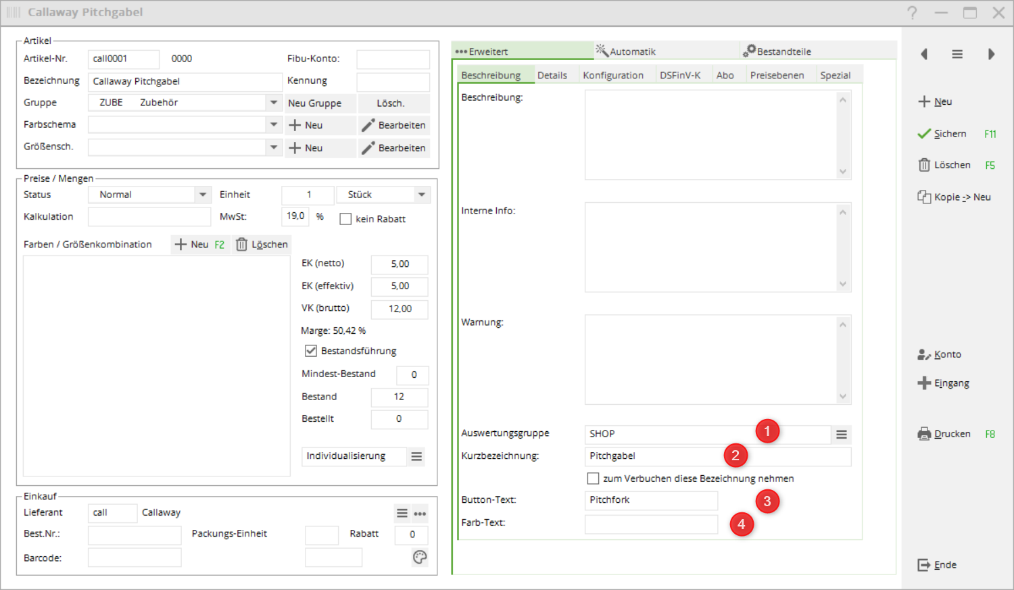Uncheck the Bestandsführung checkbox
Screen dimensions: 1014x590
click(311, 351)
